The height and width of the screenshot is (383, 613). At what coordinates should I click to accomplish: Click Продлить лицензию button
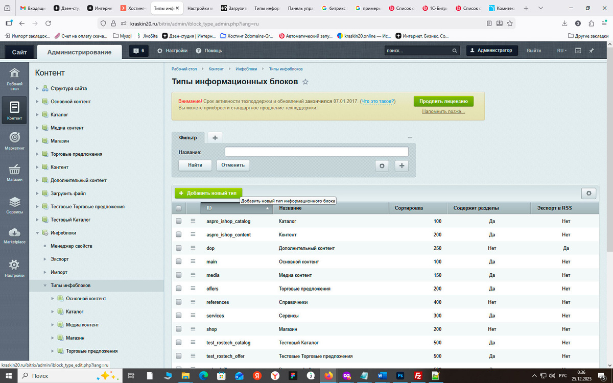[x=443, y=101]
